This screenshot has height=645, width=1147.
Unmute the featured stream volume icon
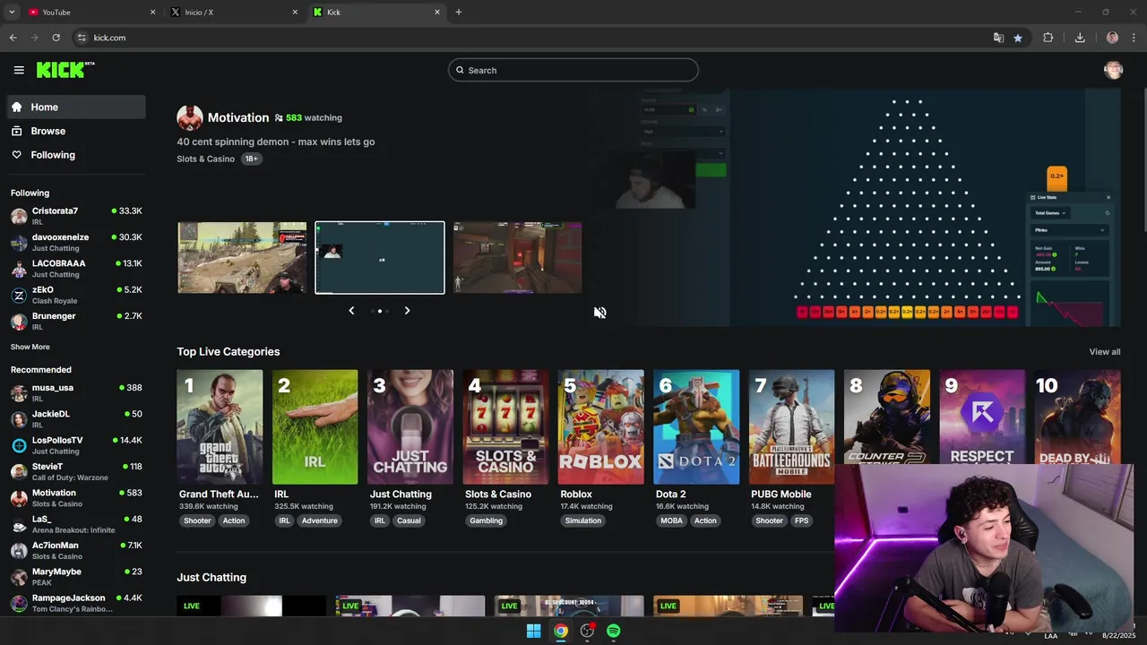[599, 312]
